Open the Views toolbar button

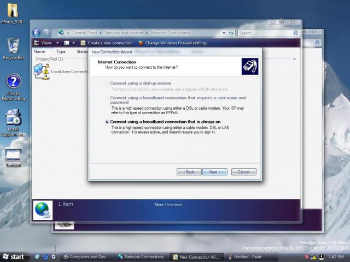(x=43, y=43)
